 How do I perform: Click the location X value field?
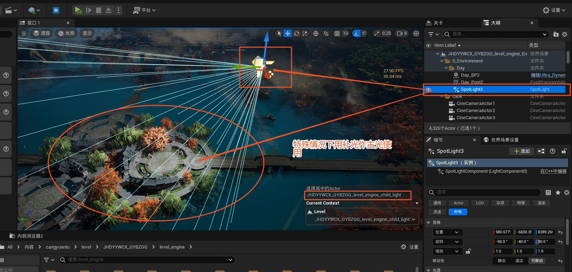pos(503,232)
